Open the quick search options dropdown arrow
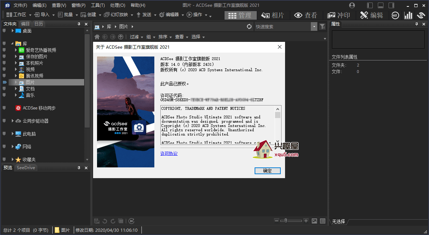This screenshot has width=429, height=235. pyautogui.click(x=314, y=26)
